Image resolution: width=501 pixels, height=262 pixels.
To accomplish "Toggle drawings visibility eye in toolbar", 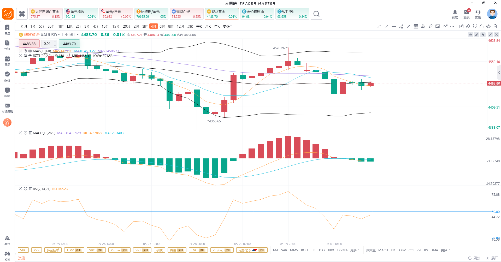I will tap(488, 26).
